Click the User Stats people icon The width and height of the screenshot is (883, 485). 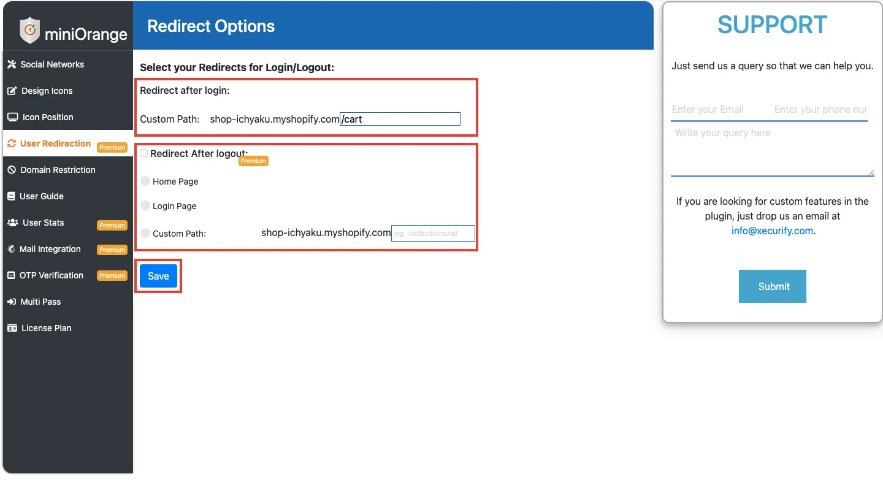pos(12,223)
